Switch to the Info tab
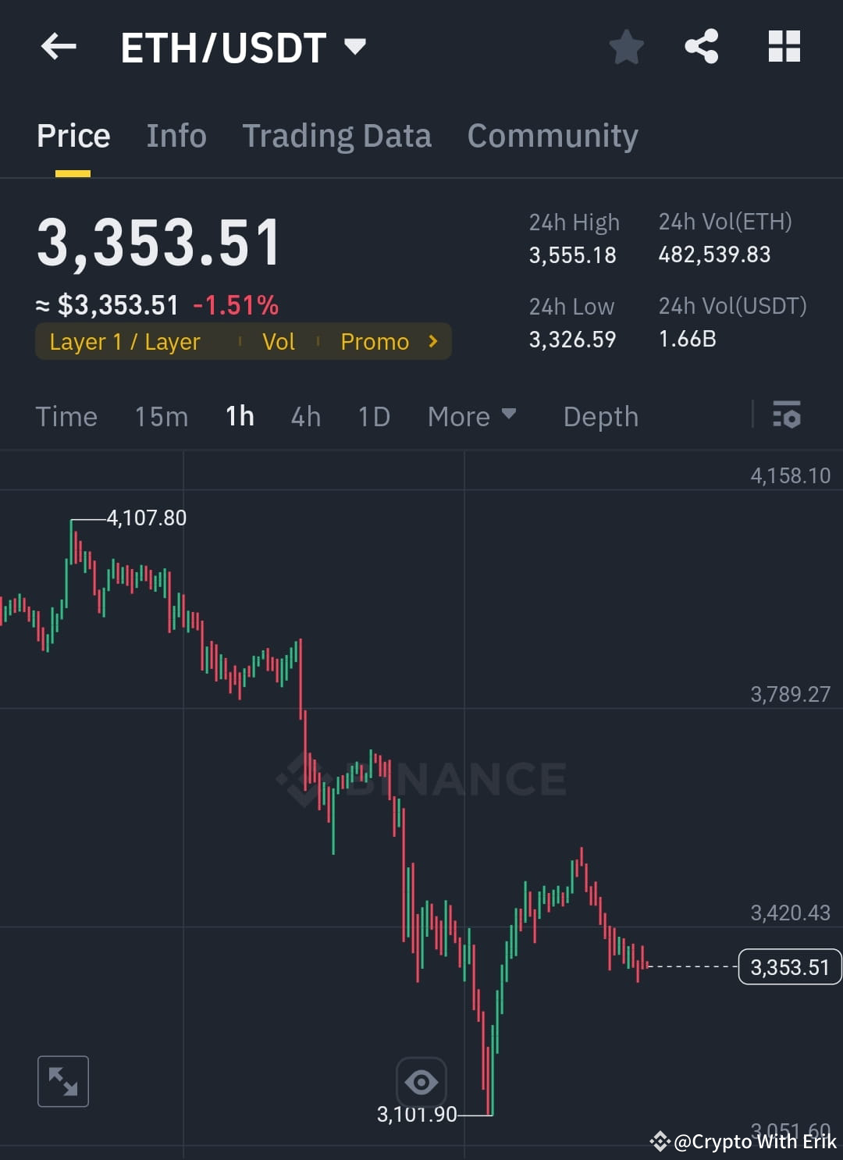This screenshot has height=1160, width=843. point(176,135)
